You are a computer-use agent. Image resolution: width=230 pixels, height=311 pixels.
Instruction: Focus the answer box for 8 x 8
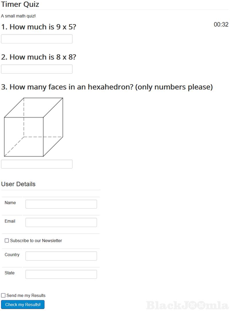coord(37,69)
